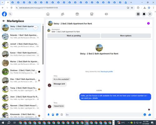Go to the Home feed icon
The height and width of the screenshot is (125, 156).
pos(48,14)
